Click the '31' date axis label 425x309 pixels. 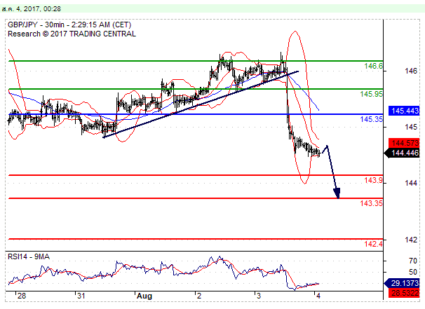[81, 296]
